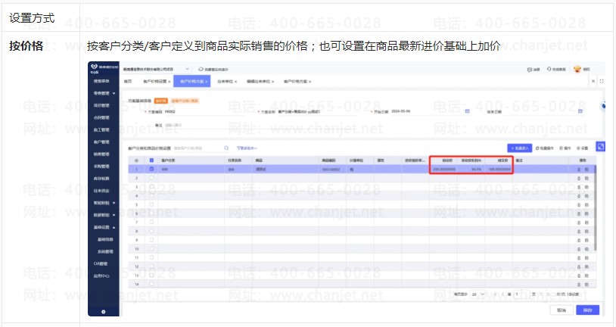Switch to the 编辑往来单位 tab
The image size is (616, 327).
pyautogui.click(x=258, y=81)
